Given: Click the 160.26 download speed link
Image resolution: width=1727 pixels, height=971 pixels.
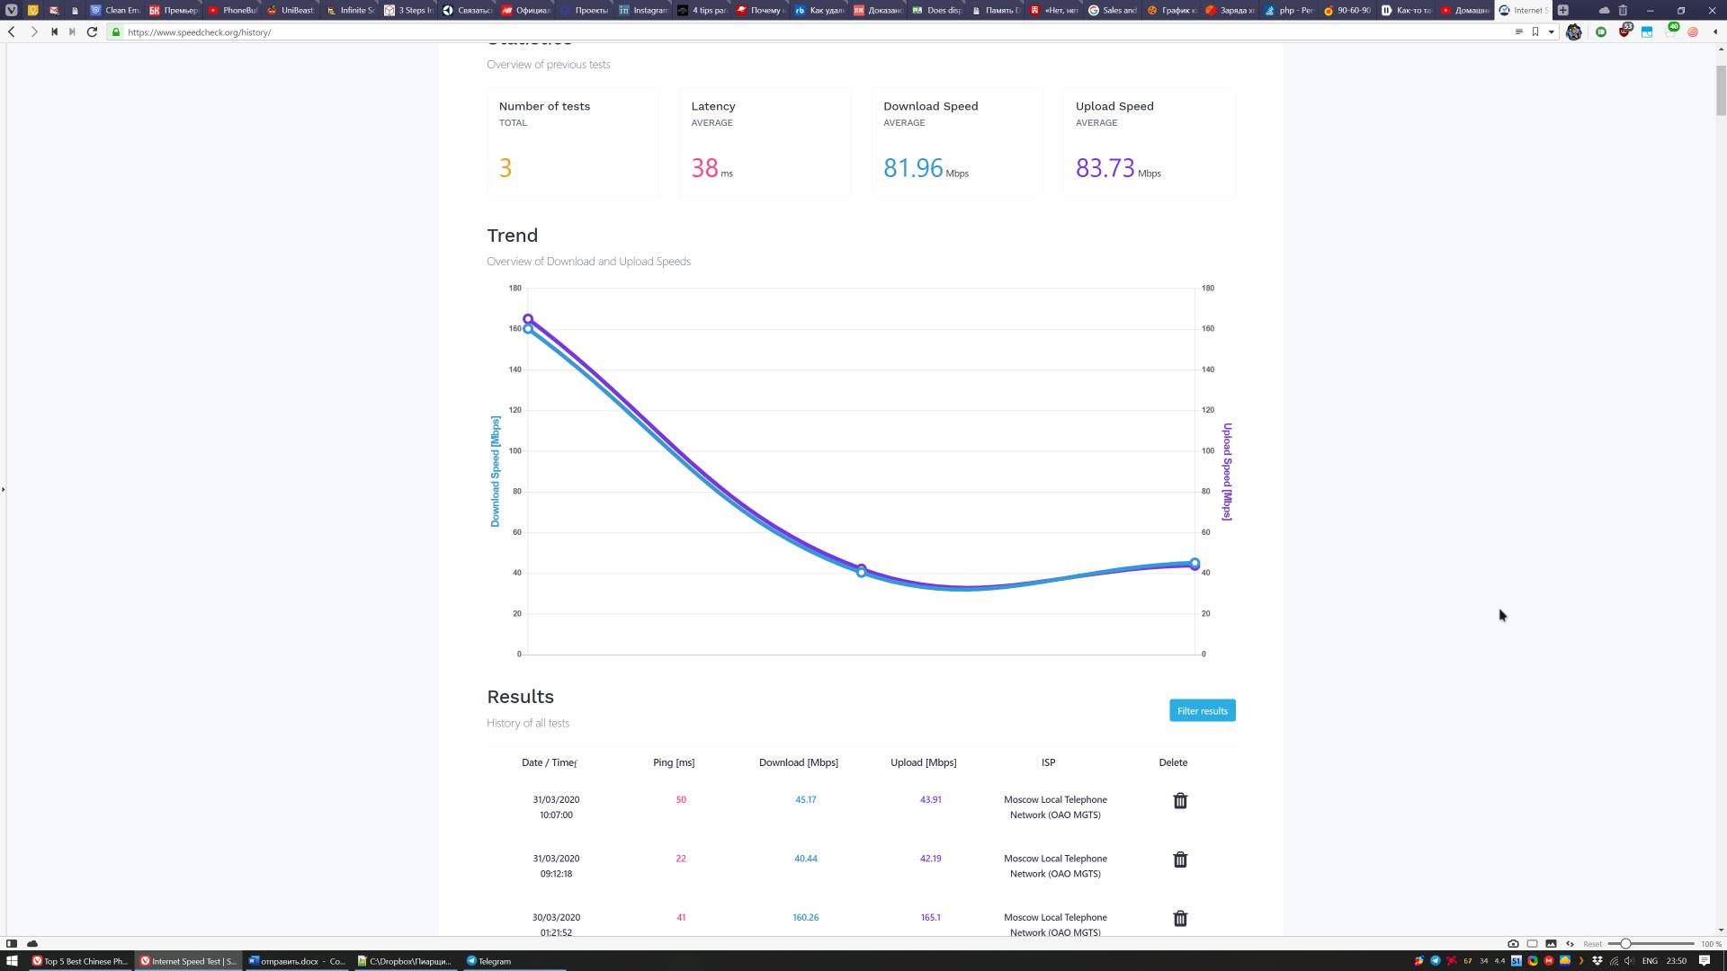Looking at the screenshot, I should 805,916.
